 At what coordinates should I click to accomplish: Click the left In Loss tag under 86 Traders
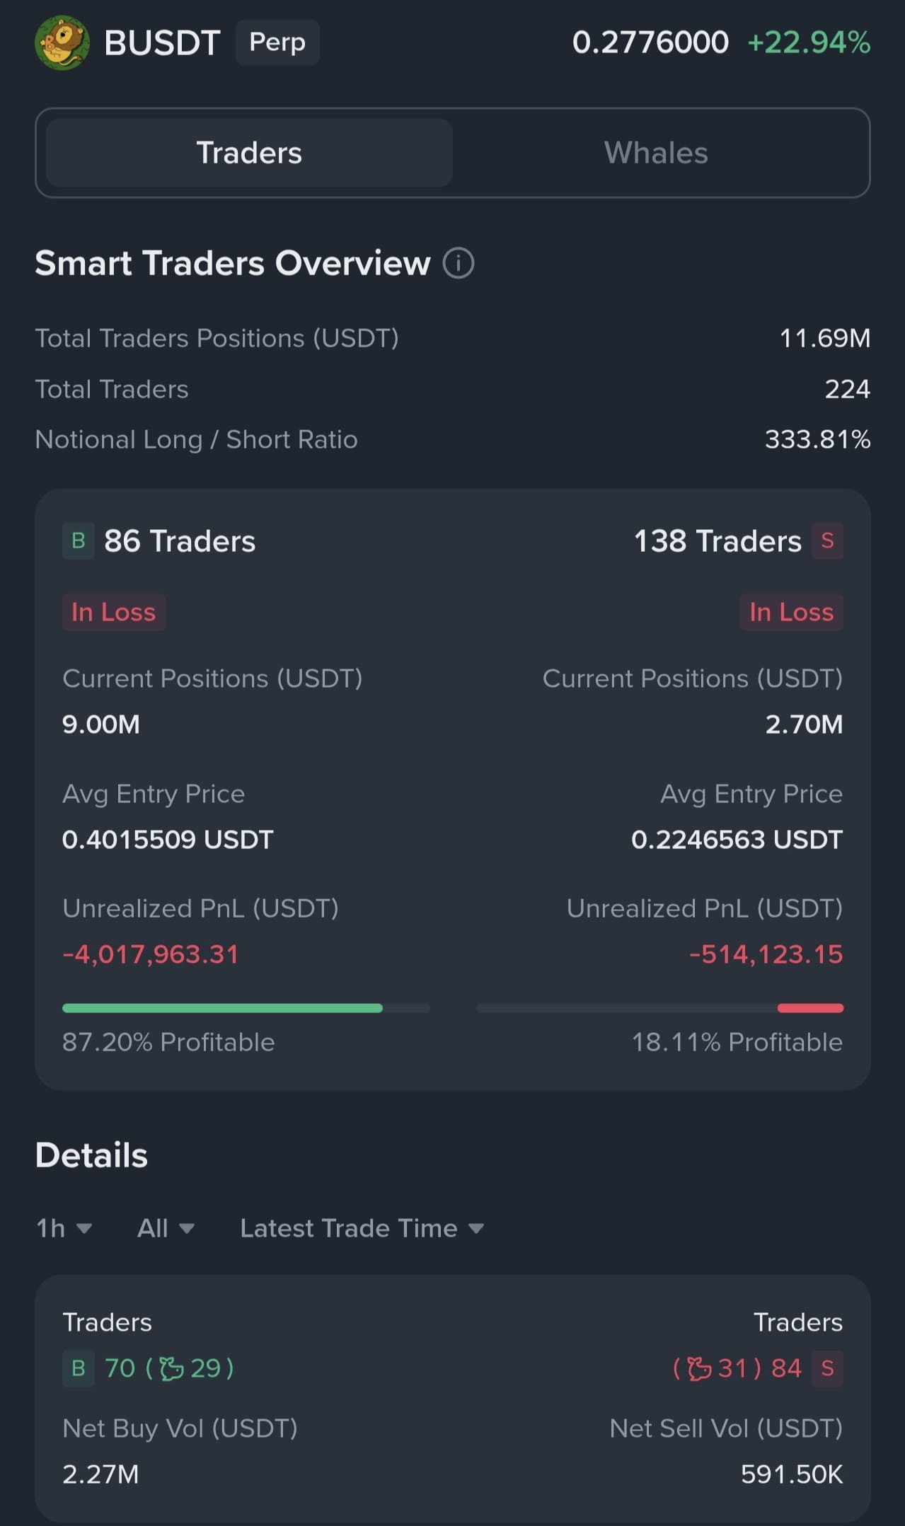coord(113,612)
